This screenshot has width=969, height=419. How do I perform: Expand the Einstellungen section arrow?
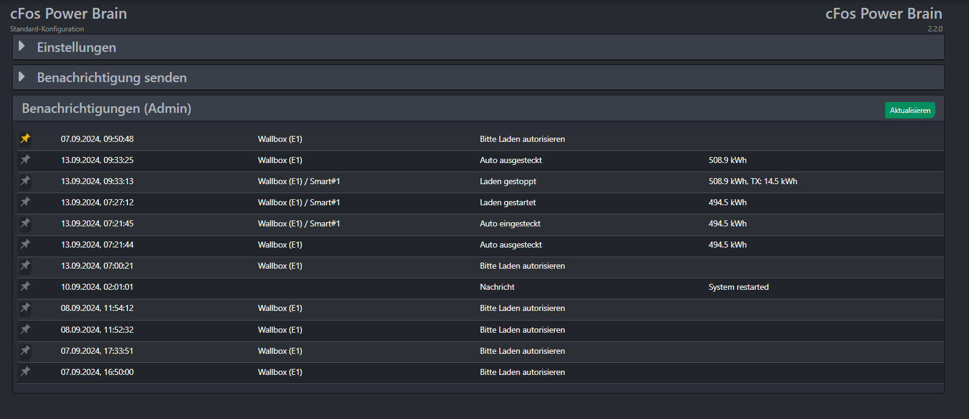click(x=22, y=46)
